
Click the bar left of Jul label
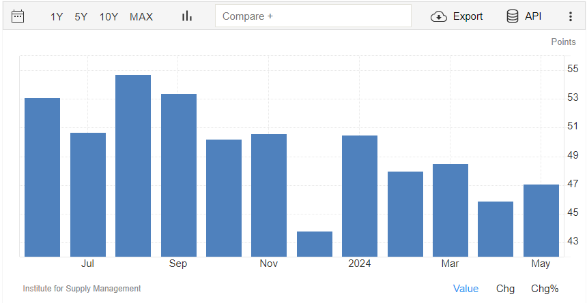42,178
